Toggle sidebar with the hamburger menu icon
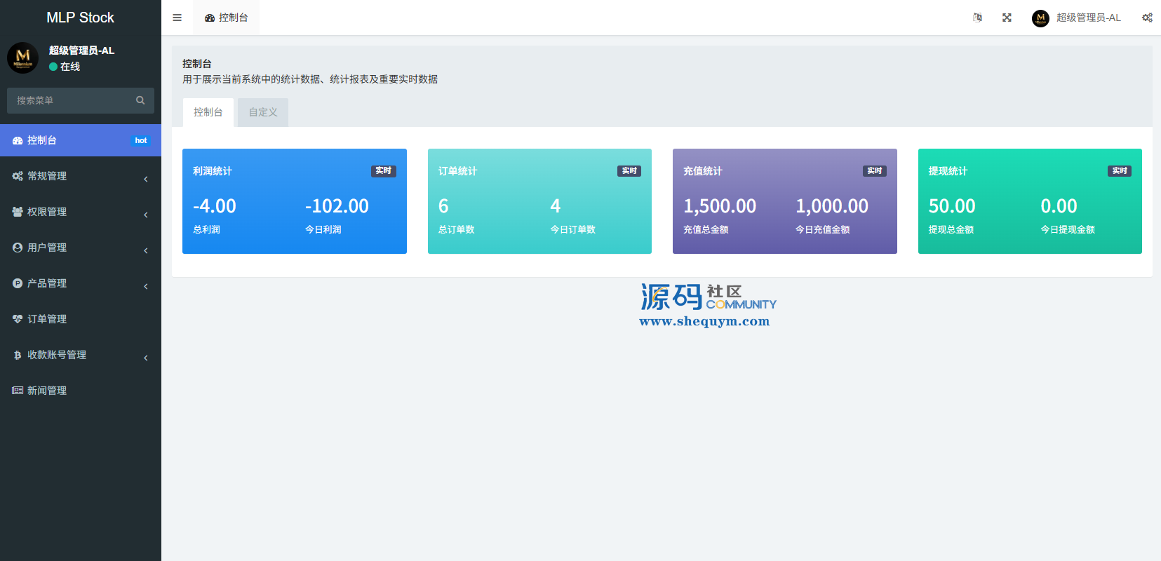This screenshot has width=1161, height=561. pyautogui.click(x=177, y=18)
